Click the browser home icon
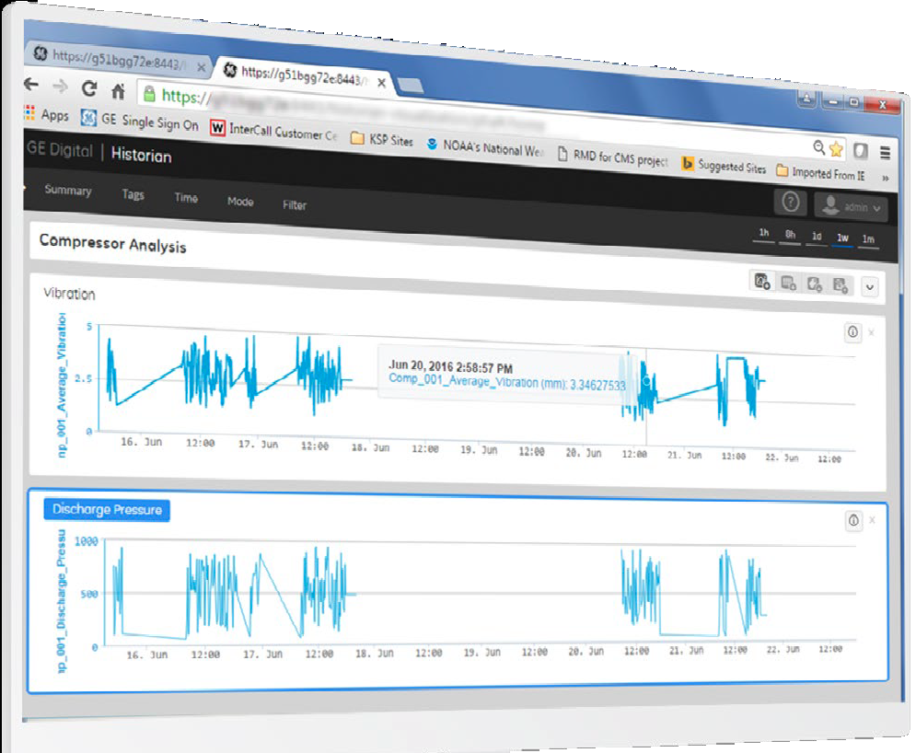Viewport: 916px width, 753px height. 118,91
